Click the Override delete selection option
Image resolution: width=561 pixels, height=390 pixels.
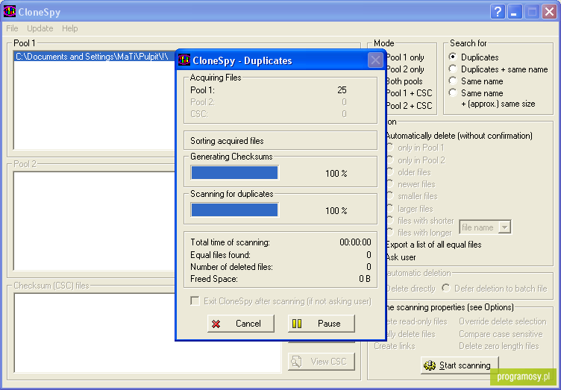pyautogui.click(x=503, y=321)
